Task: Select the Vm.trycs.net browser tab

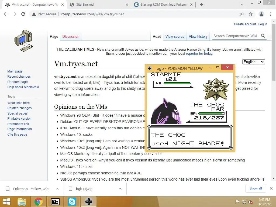Action: 34,5
